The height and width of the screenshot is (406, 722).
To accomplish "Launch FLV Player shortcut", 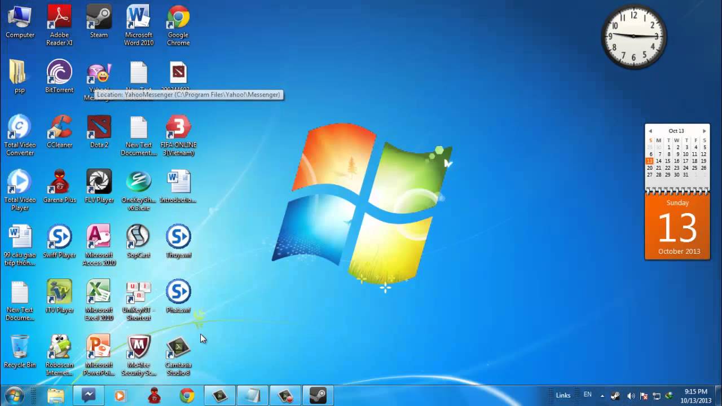I will click(99, 187).
